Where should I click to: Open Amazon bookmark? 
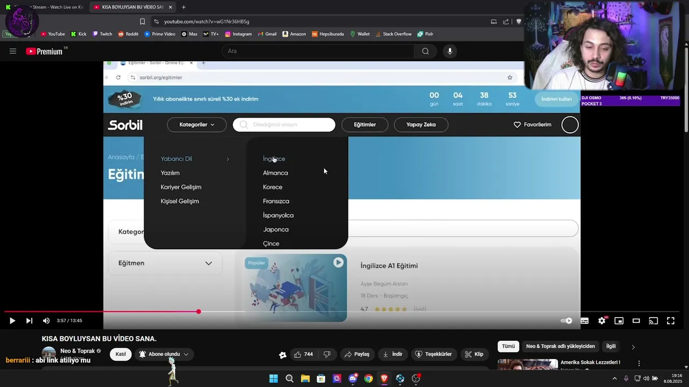click(x=294, y=34)
